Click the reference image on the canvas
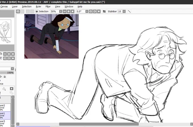Viewport: 193px width, 127px height. point(51,36)
